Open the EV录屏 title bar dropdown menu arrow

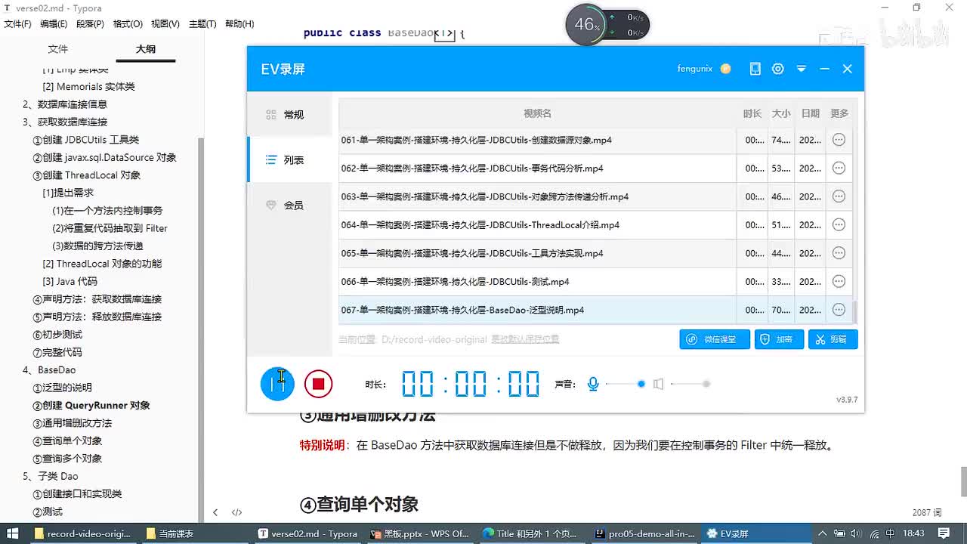pos(801,69)
